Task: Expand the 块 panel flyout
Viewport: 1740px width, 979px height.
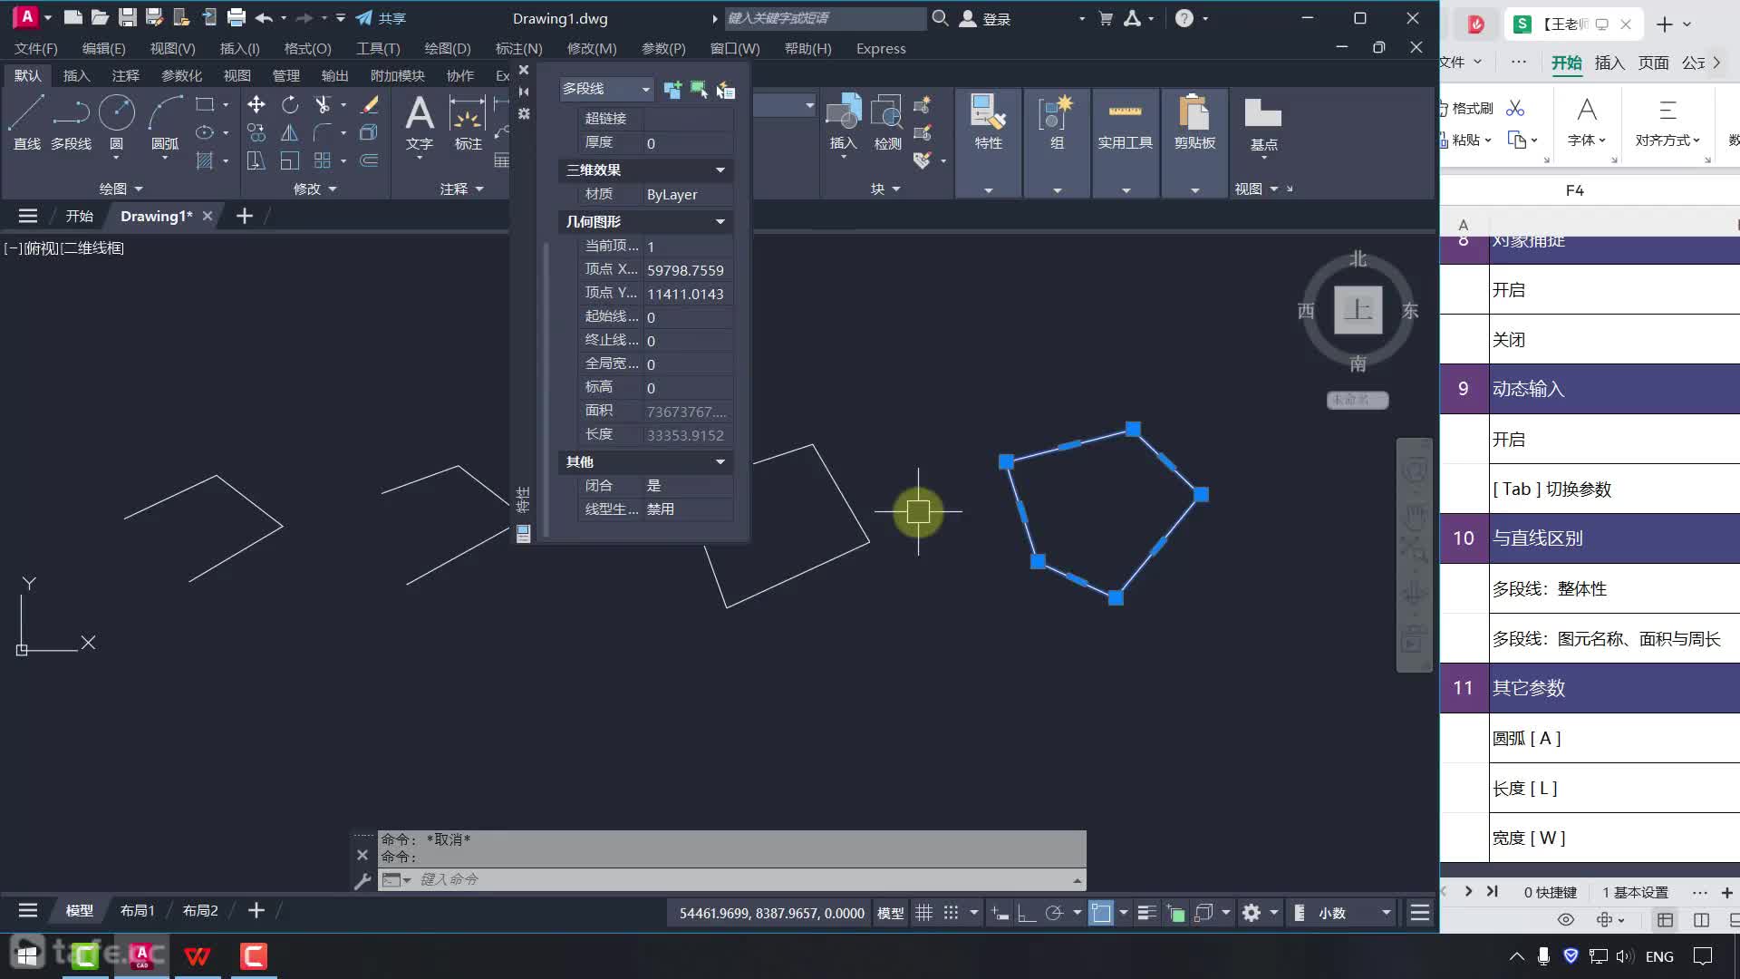Action: (x=885, y=189)
